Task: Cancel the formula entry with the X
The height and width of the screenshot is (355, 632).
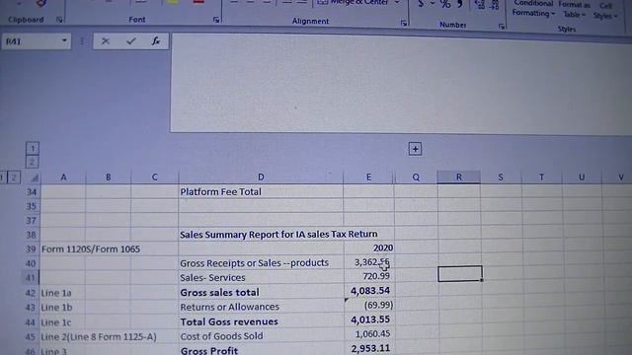Action: (106, 41)
